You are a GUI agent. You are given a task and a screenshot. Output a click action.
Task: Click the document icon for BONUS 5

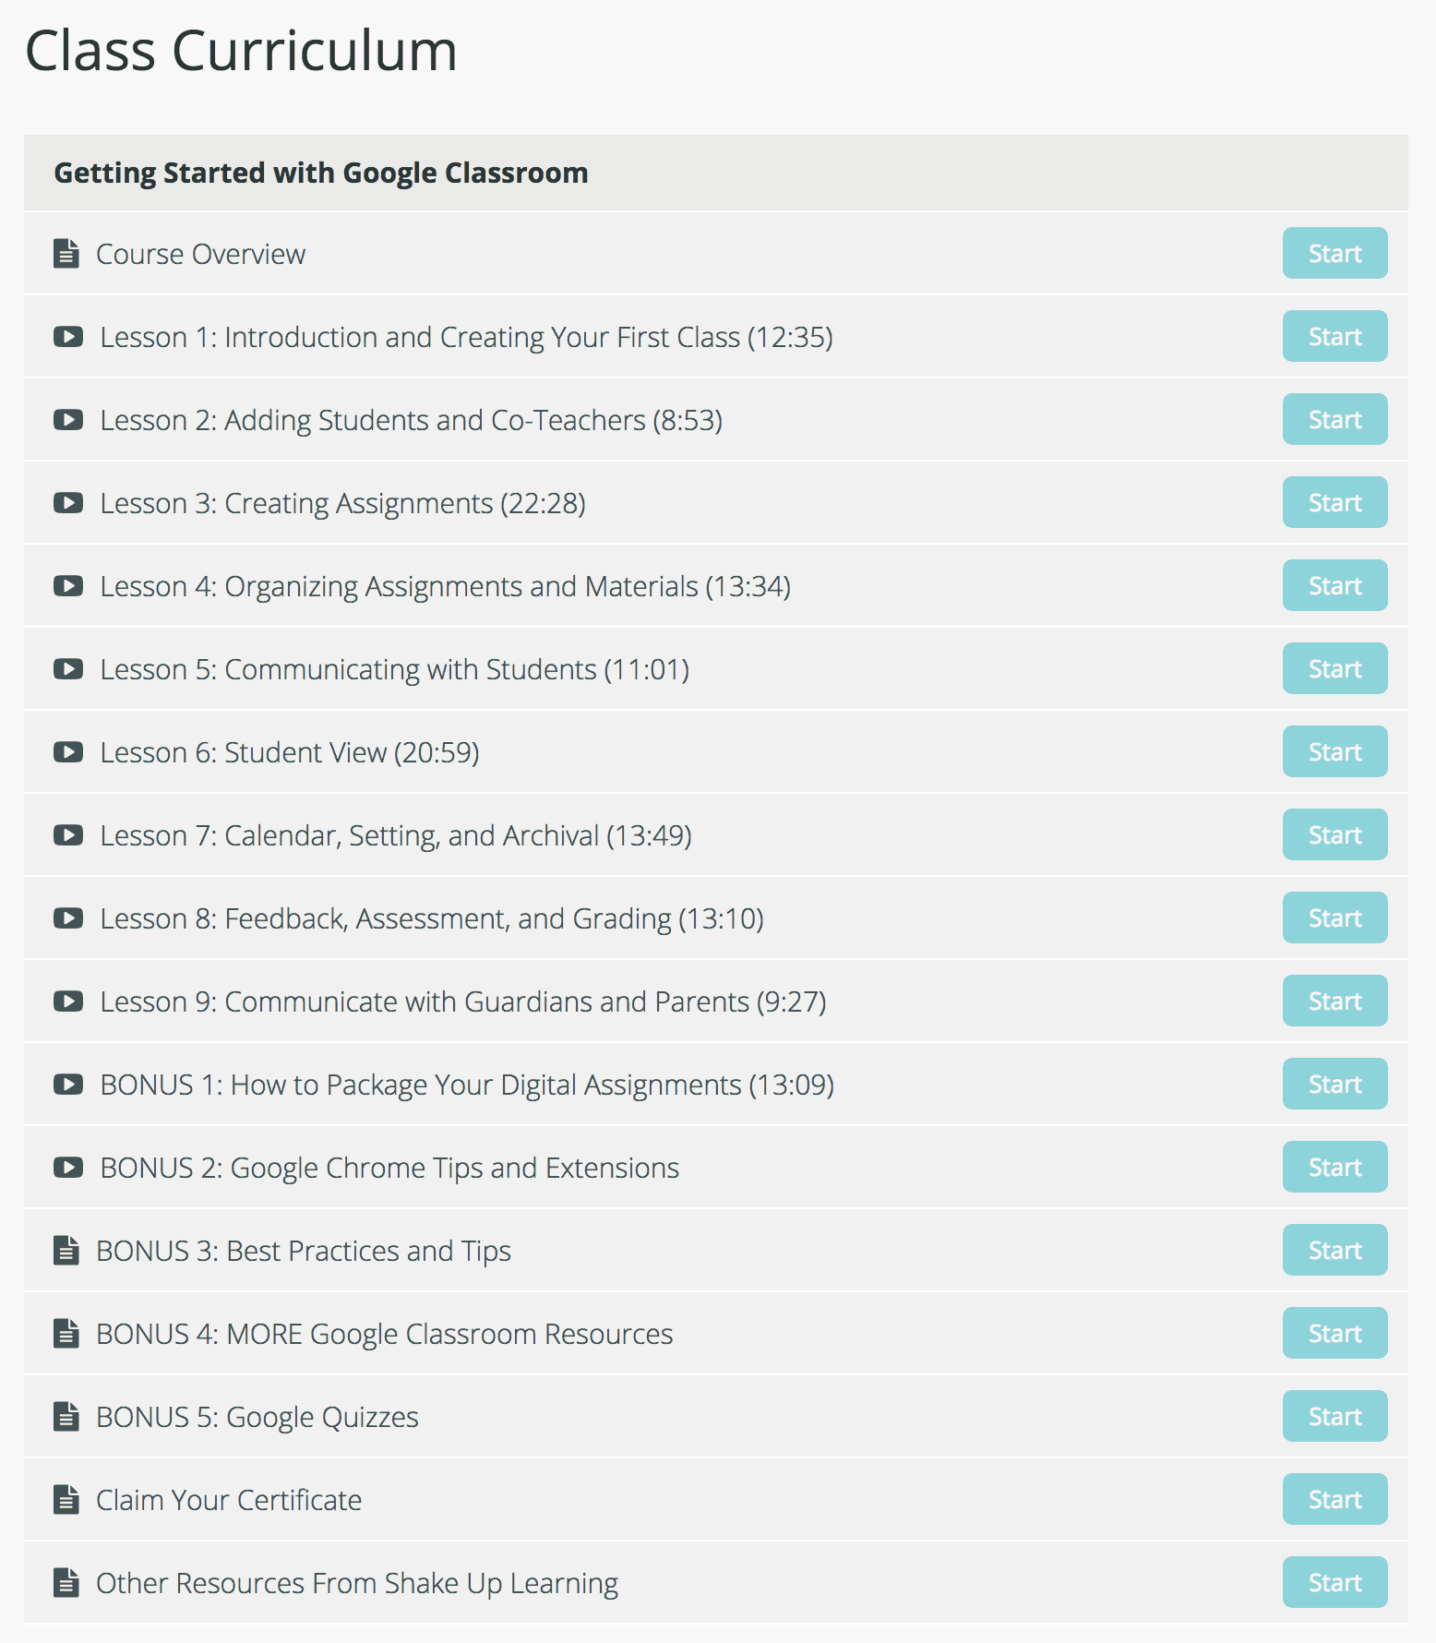[66, 1416]
